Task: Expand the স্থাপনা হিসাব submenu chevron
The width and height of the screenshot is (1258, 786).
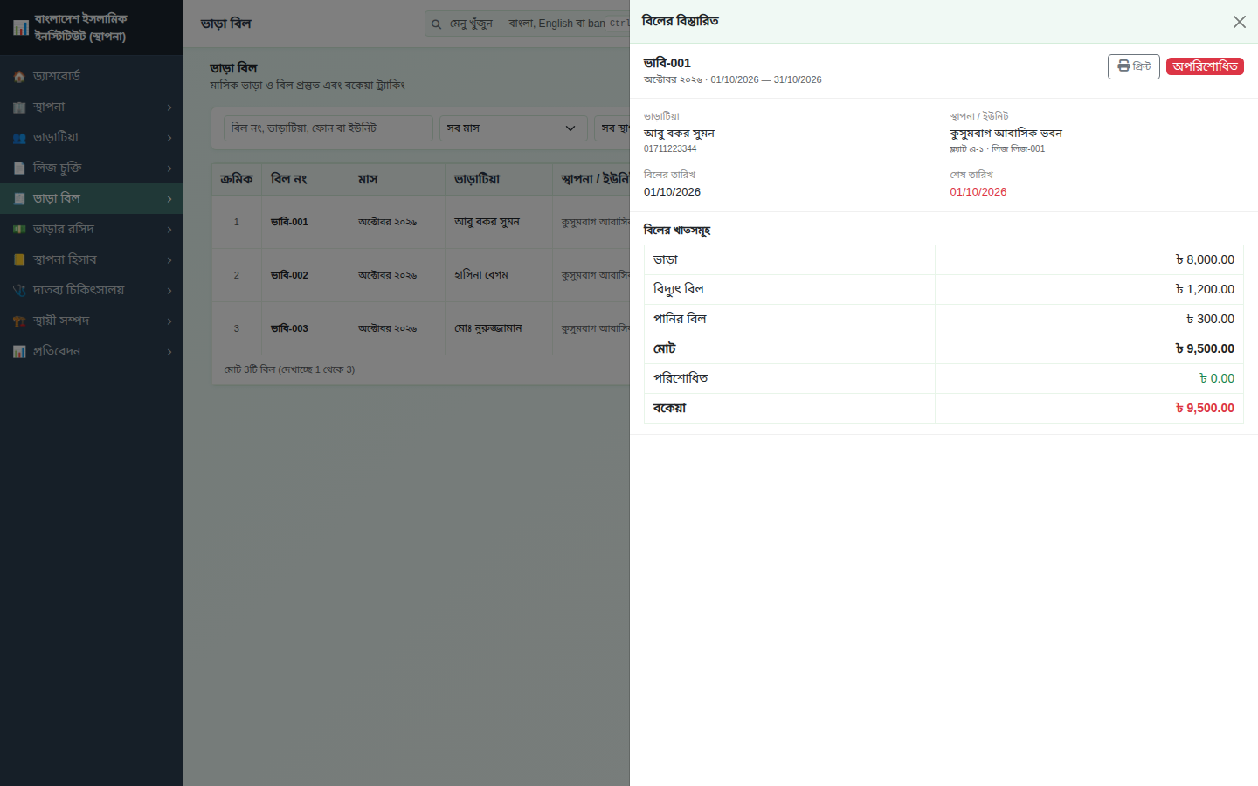Action: (169, 260)
